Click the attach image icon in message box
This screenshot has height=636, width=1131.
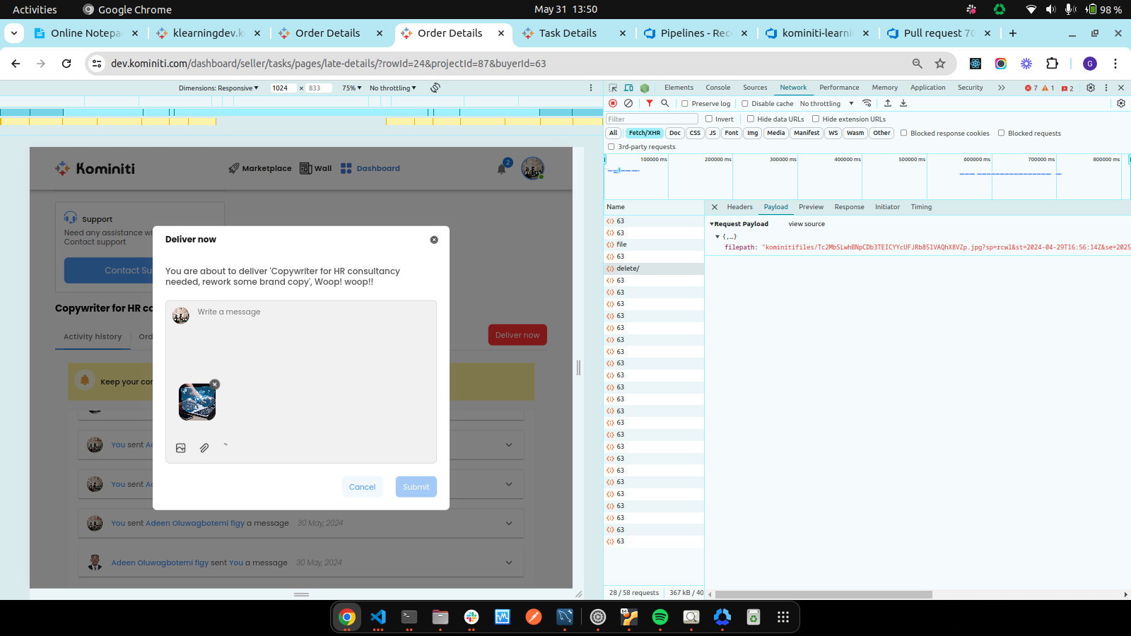(x=181, y=448)
